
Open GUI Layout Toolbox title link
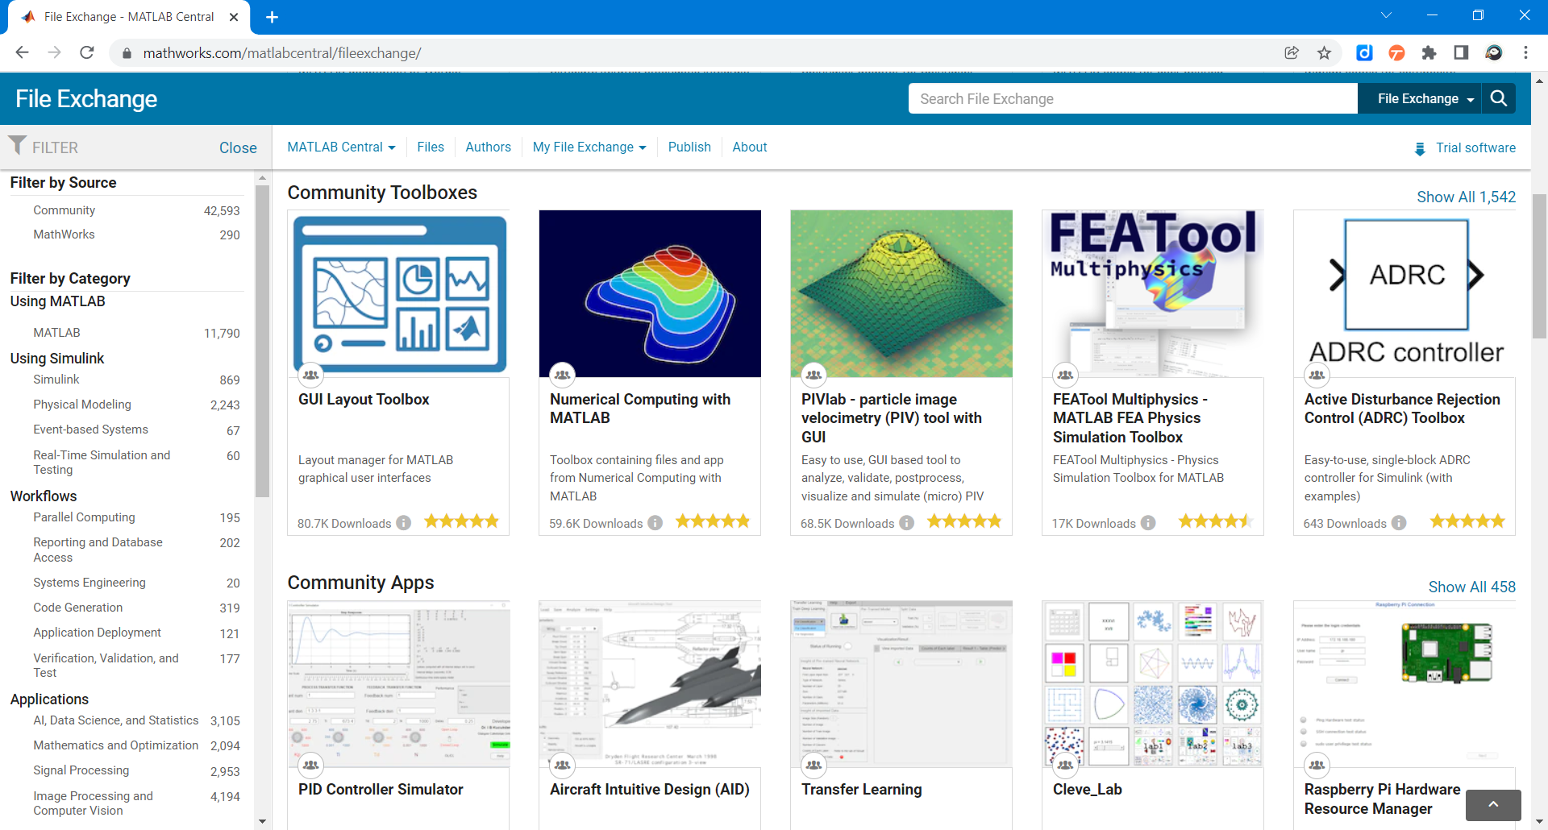[364, 399]
